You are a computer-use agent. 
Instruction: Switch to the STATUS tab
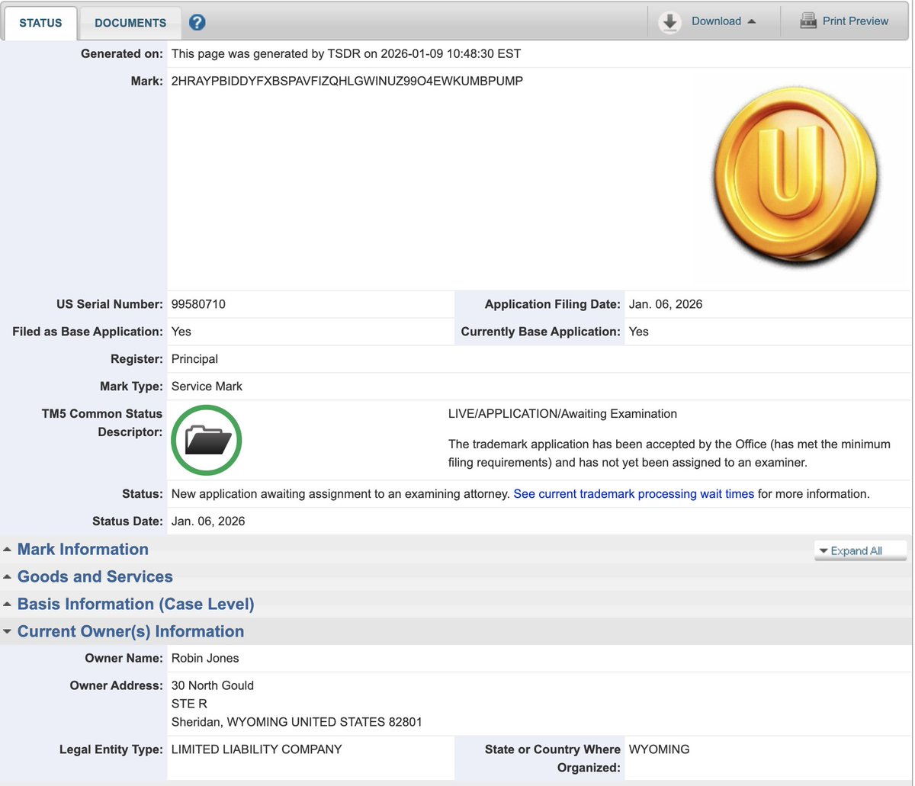40,23
